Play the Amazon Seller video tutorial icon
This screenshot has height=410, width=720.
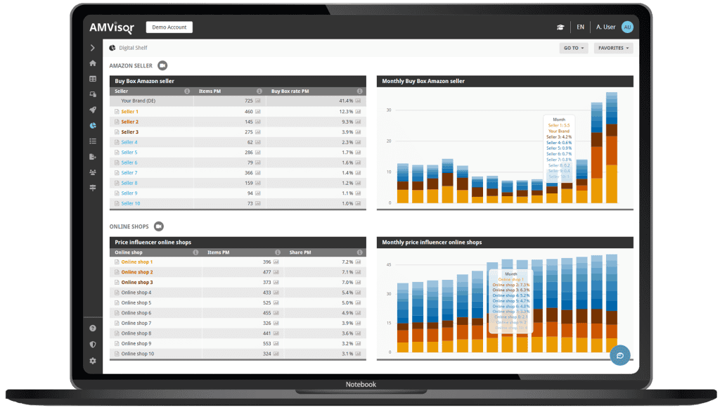click(162, 65)
